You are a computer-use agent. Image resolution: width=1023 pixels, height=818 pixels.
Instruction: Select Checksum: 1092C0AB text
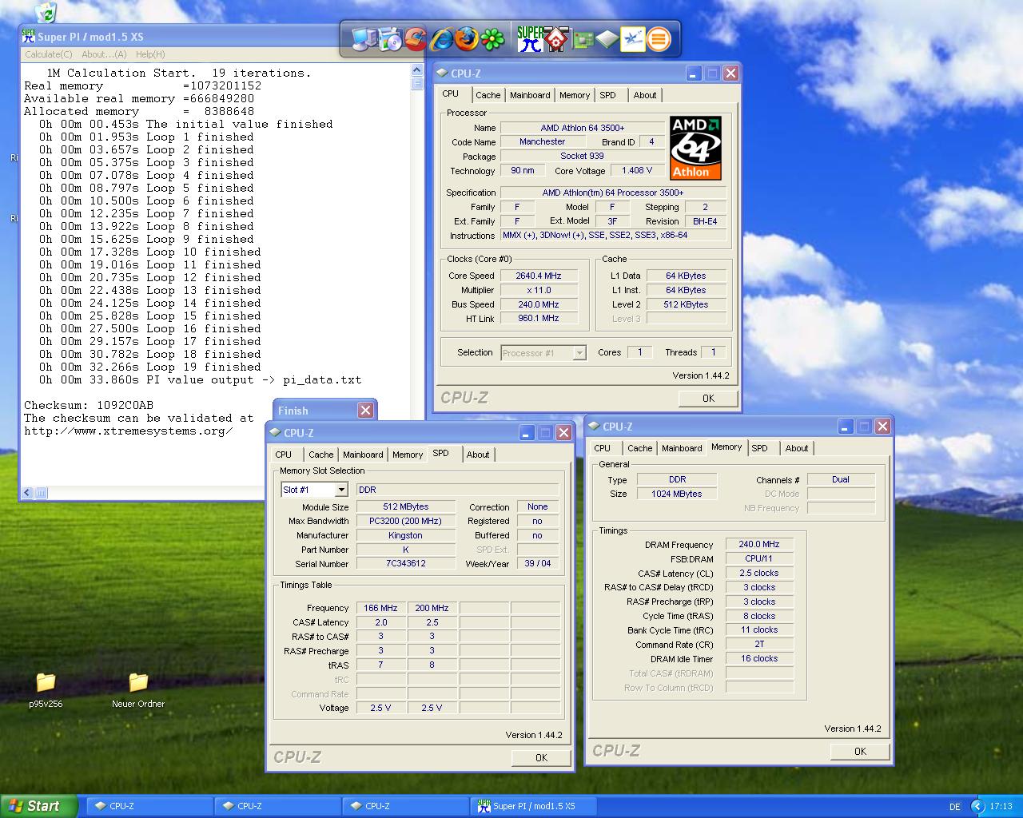point(89,405)
